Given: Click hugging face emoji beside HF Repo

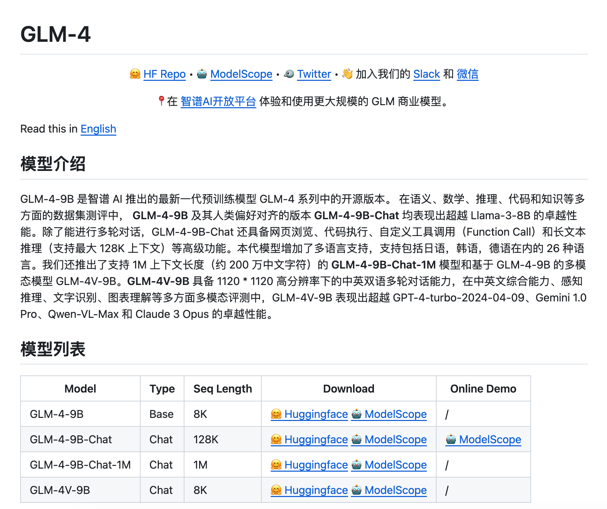Looking at the screenshot, I should [x=135, y=74].
